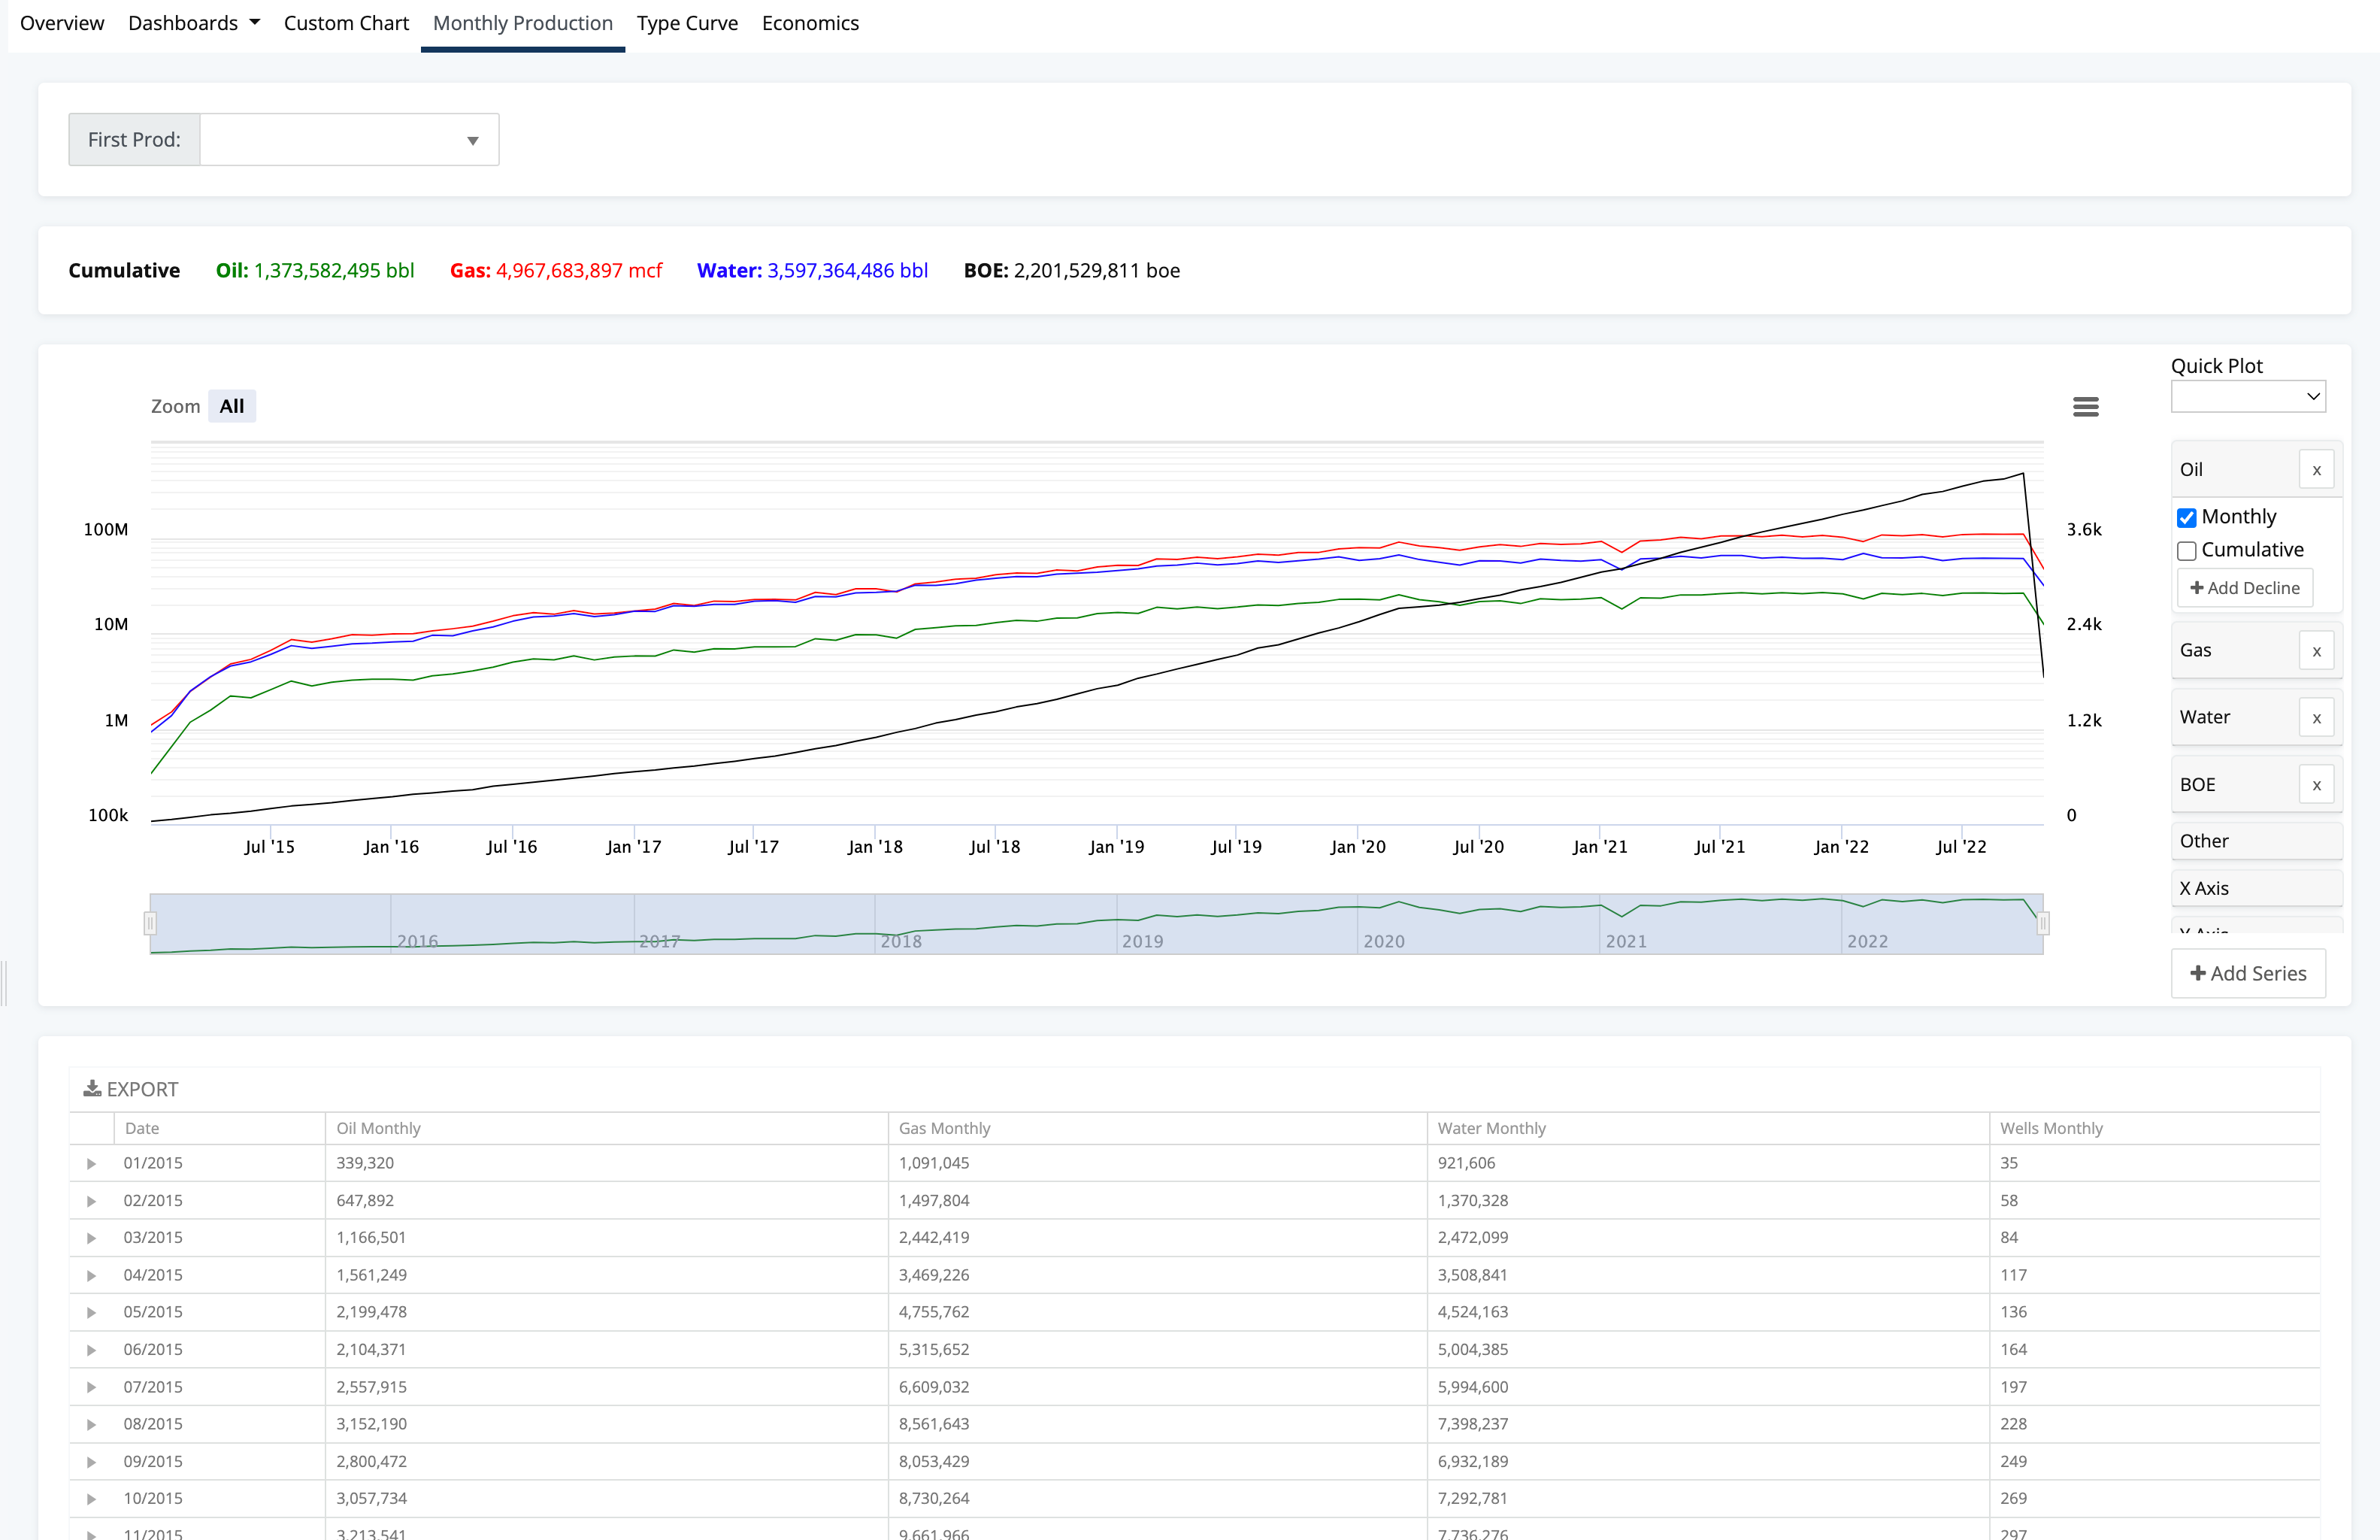This screenshot has height=1540, width=2380.
Task: Expand the BOE series panel
Action: tap(2234, 785)
